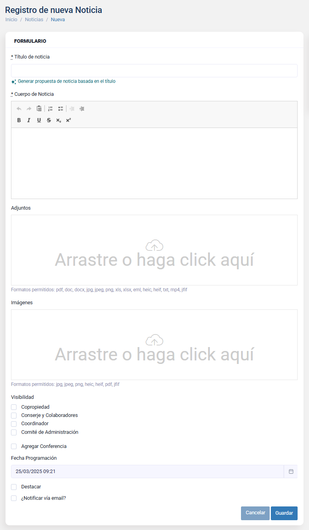Enable Agregar Conferencia checkbox
The image size is (309, 530).
click(x=14, y=446)
